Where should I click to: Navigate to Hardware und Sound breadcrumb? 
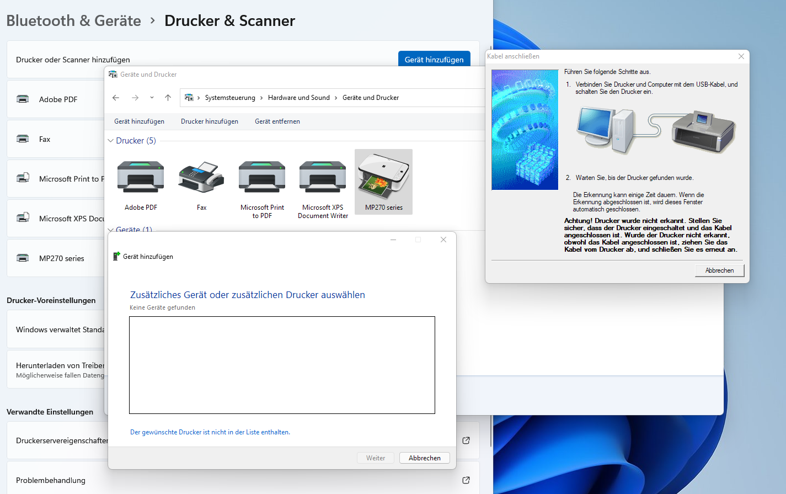[299, 98]
